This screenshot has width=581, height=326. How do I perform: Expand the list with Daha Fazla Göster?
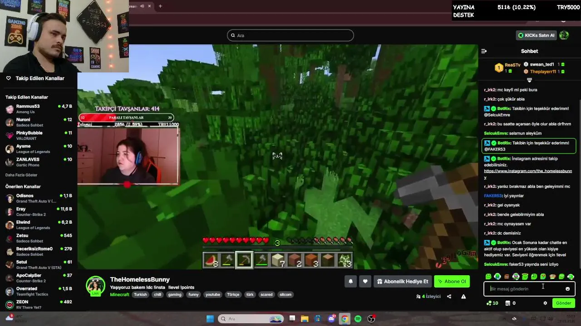coord(21,175)
